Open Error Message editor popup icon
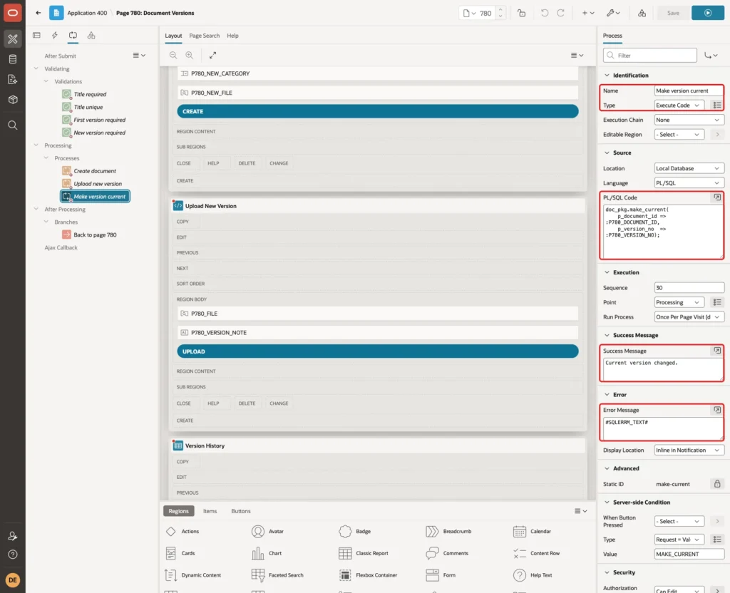This screenshot has width=730, height=593. [x=717, y=410]
